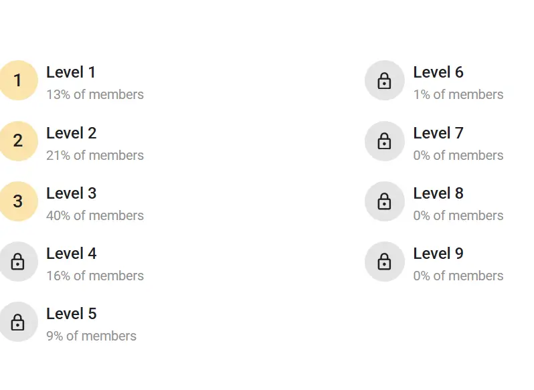Click "13% of members" text

tap(95, 94)
